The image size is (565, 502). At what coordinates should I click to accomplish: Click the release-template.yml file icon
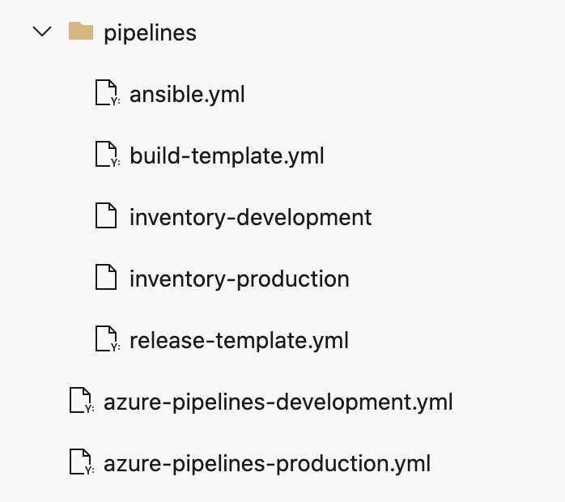coord(107,340)
